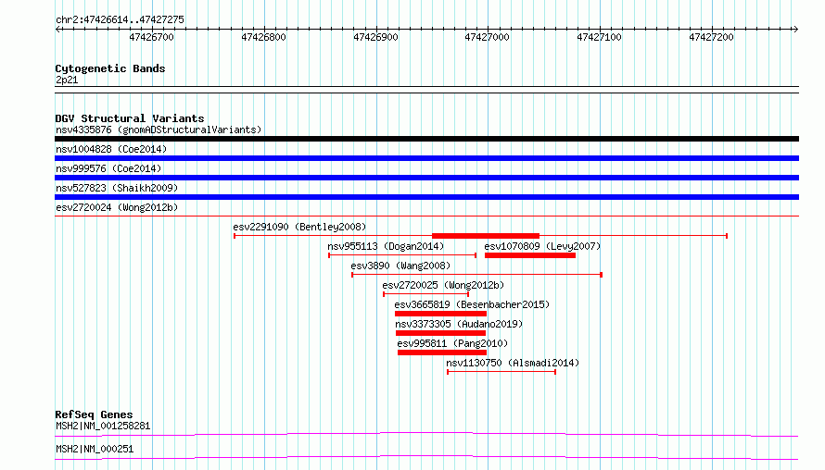Click ruler position 47426700

(151, 37)
